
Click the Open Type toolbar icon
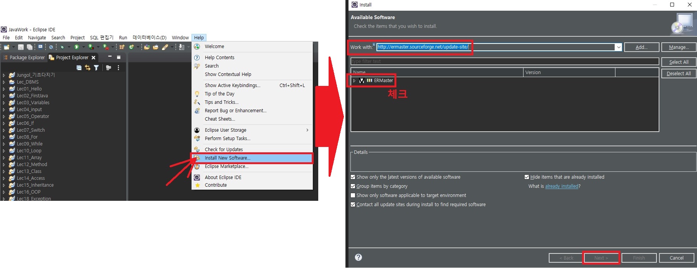point(147,47)
